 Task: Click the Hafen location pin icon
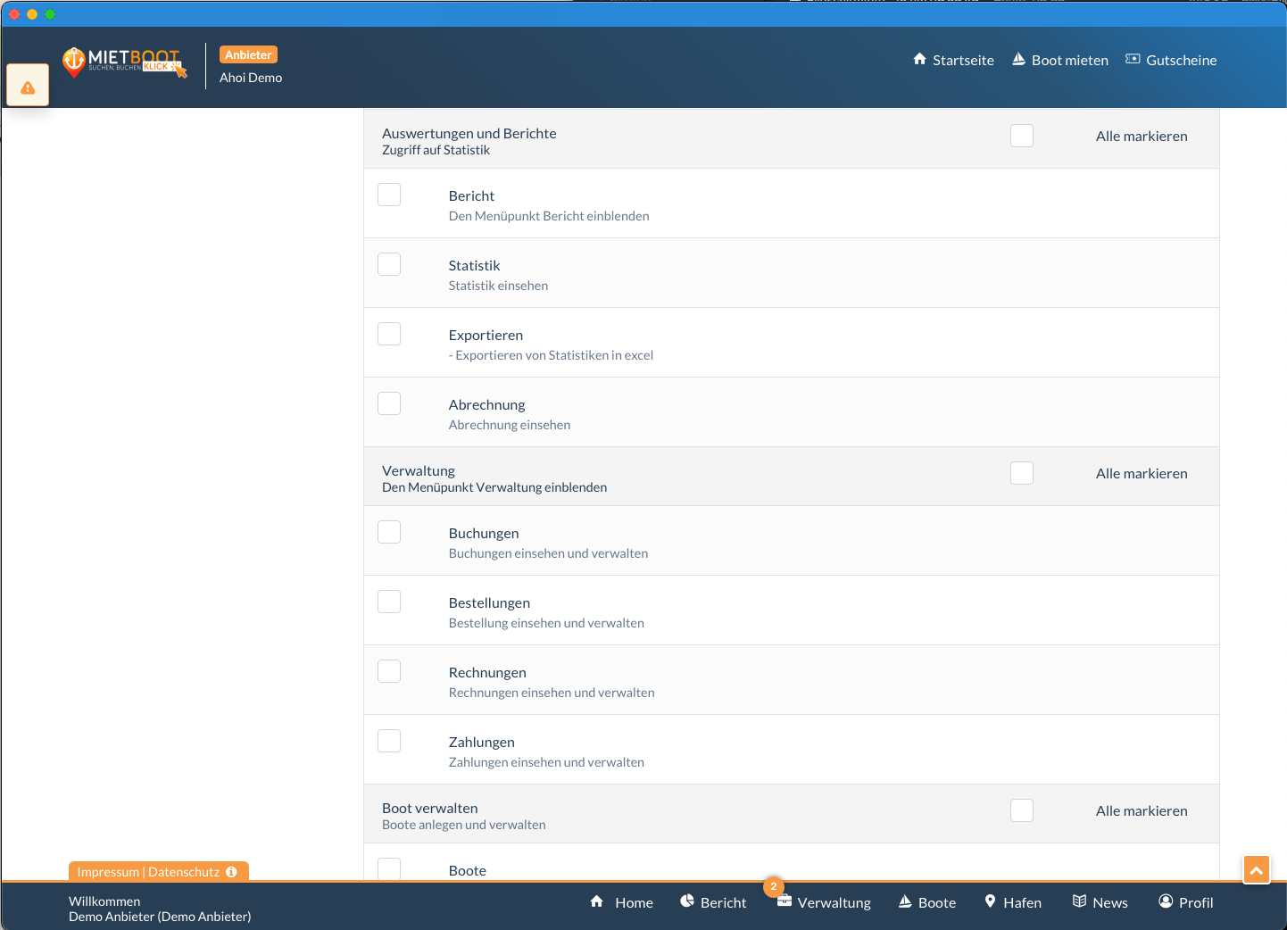[x=990, y=901]
